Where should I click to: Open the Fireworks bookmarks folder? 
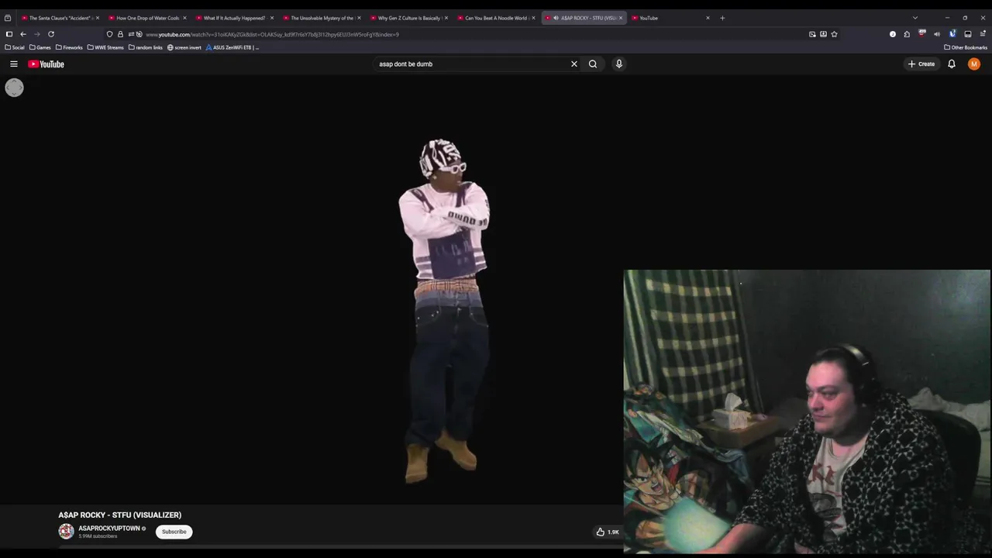[69, 47]
